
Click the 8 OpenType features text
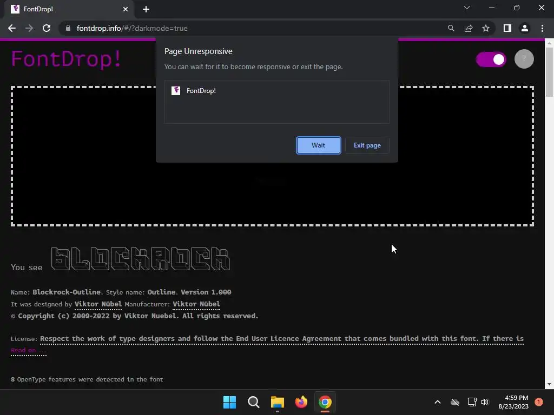click(x=87, y=379)
